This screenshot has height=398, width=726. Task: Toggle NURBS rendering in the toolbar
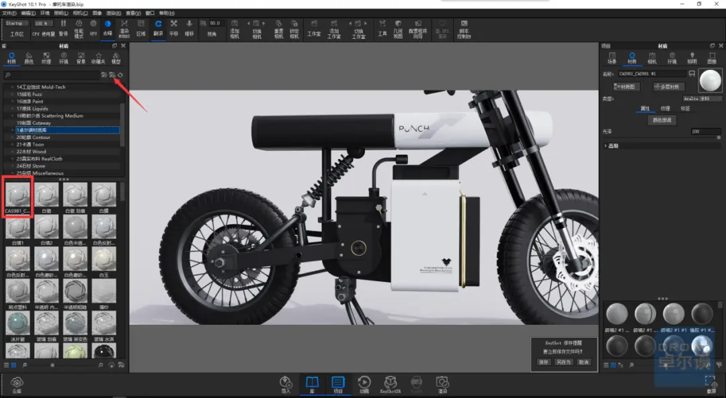(124, 28)
